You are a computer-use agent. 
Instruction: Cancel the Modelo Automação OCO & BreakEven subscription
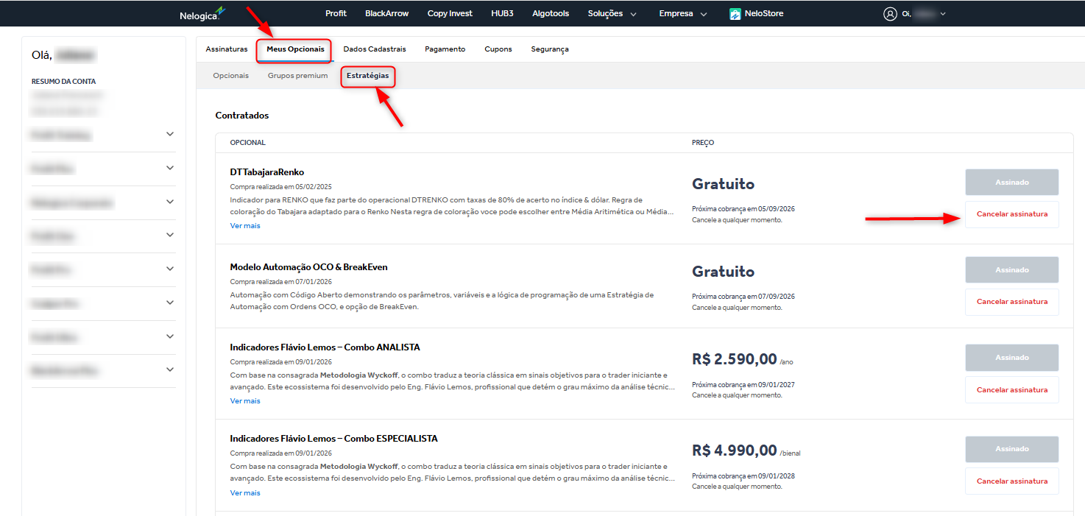(x=1012, y=302)
